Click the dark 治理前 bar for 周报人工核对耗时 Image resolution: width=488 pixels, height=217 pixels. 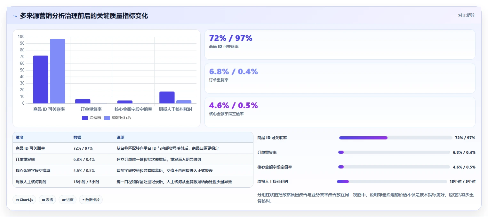click(x=167, y=97)
